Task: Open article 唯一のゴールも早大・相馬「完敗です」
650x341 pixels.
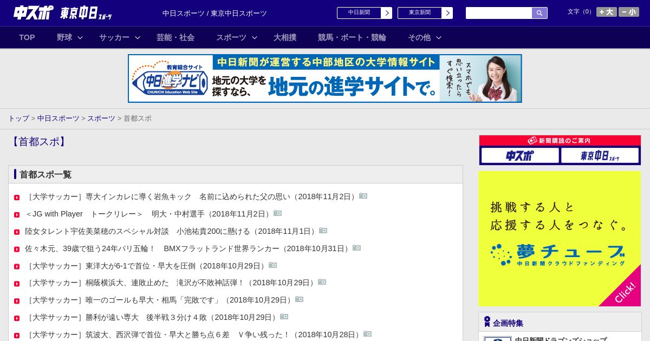Action: coord(160,300)
